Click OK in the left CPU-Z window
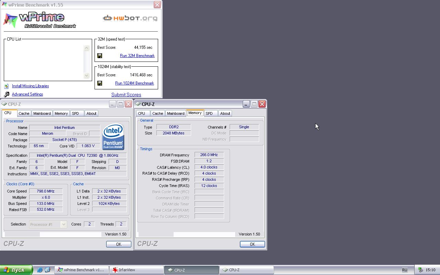 pos(119,244)
